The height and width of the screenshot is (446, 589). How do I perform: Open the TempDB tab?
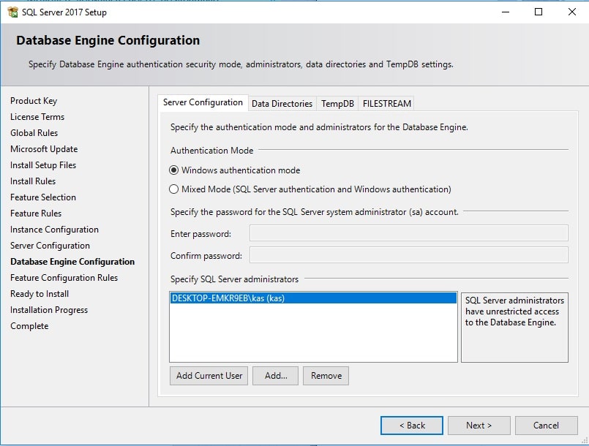click(x=337, y=104)
